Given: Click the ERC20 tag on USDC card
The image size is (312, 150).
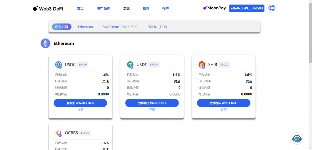Looking at the screenshot, I should [x=83, y=65].
